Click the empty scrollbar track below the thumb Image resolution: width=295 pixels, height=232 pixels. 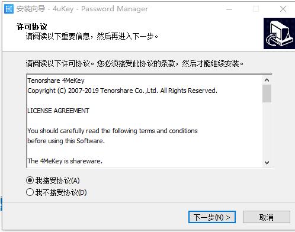pos(267,130)
